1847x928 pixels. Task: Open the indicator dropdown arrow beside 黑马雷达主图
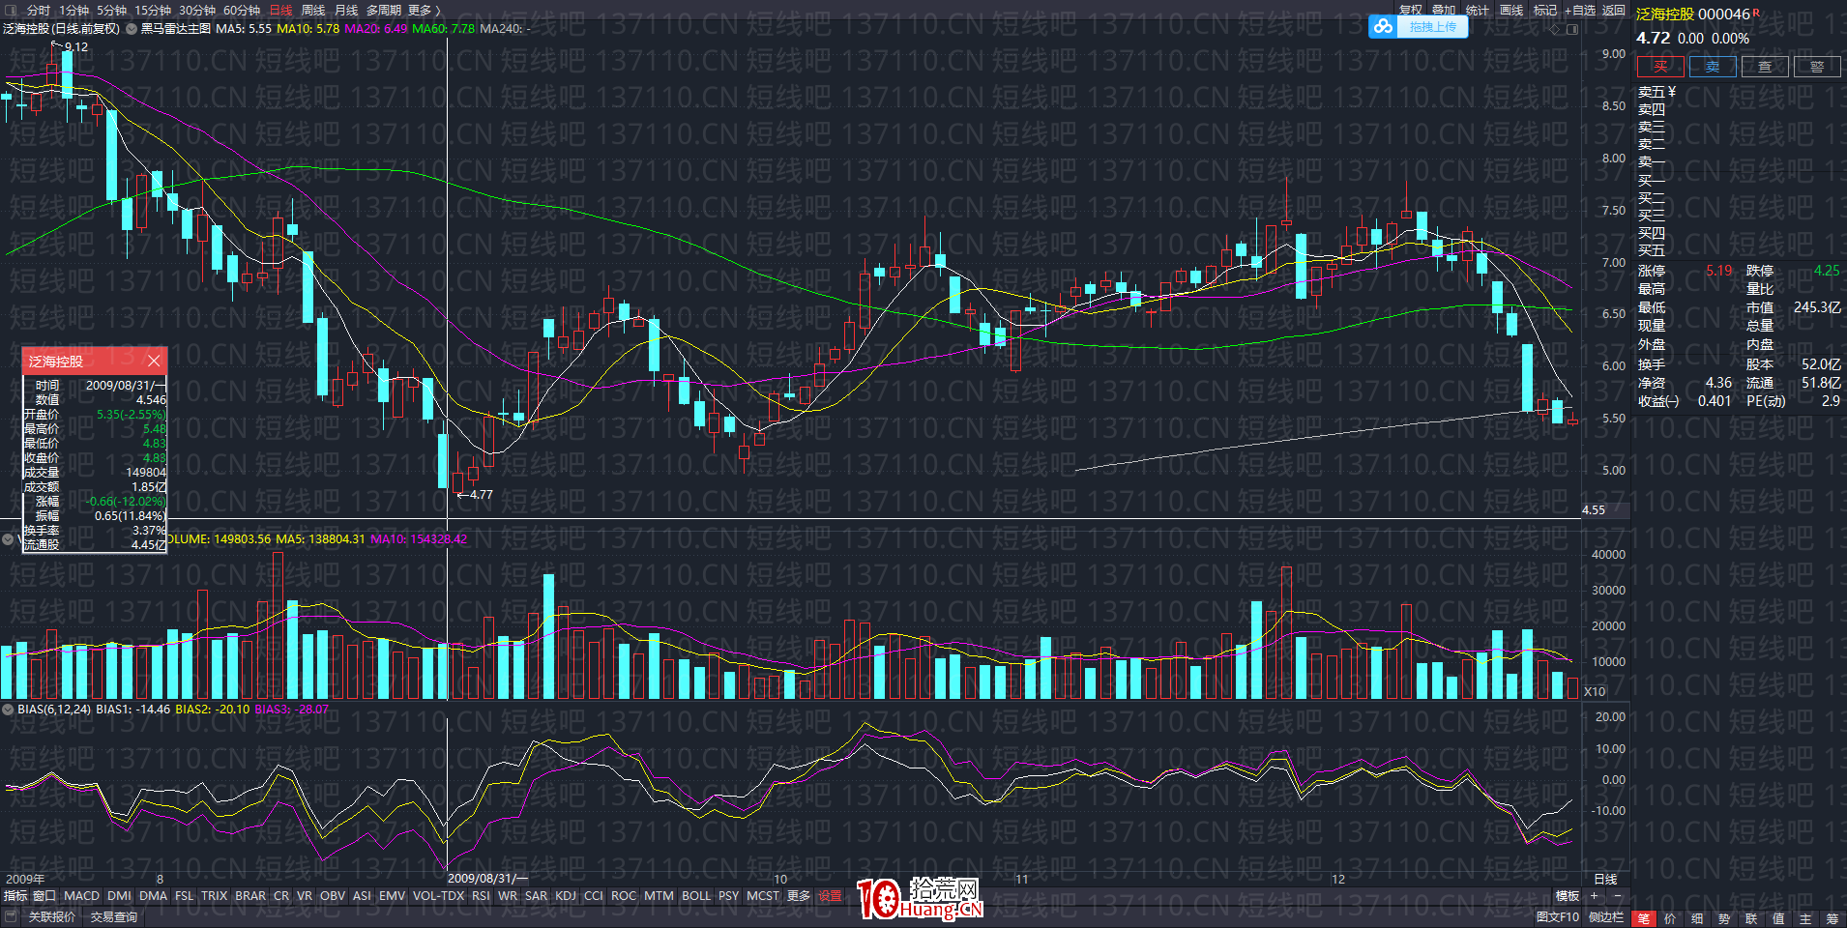(x=132, y=29)
